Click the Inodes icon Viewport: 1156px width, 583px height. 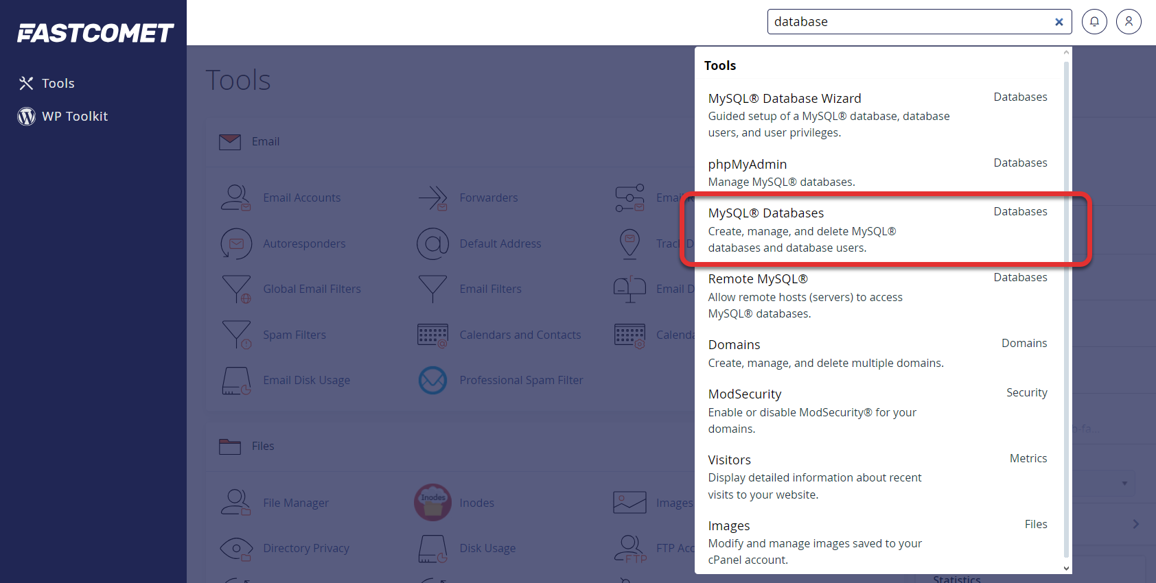432,502
